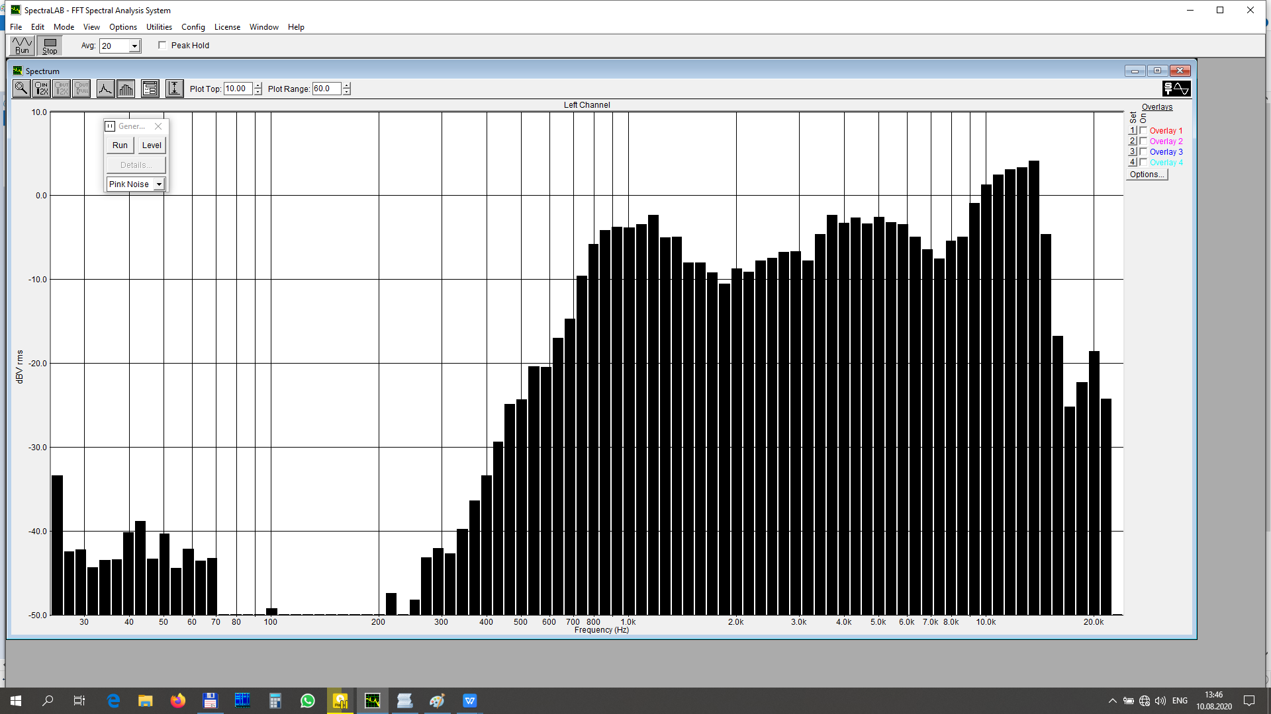Open WhatsApp from the taskbar
Screen dimensions: 1271x714
[308, 701]
